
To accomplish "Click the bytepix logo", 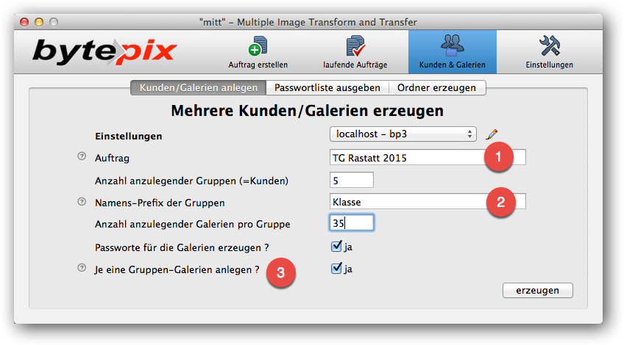I will coord(104,51).
